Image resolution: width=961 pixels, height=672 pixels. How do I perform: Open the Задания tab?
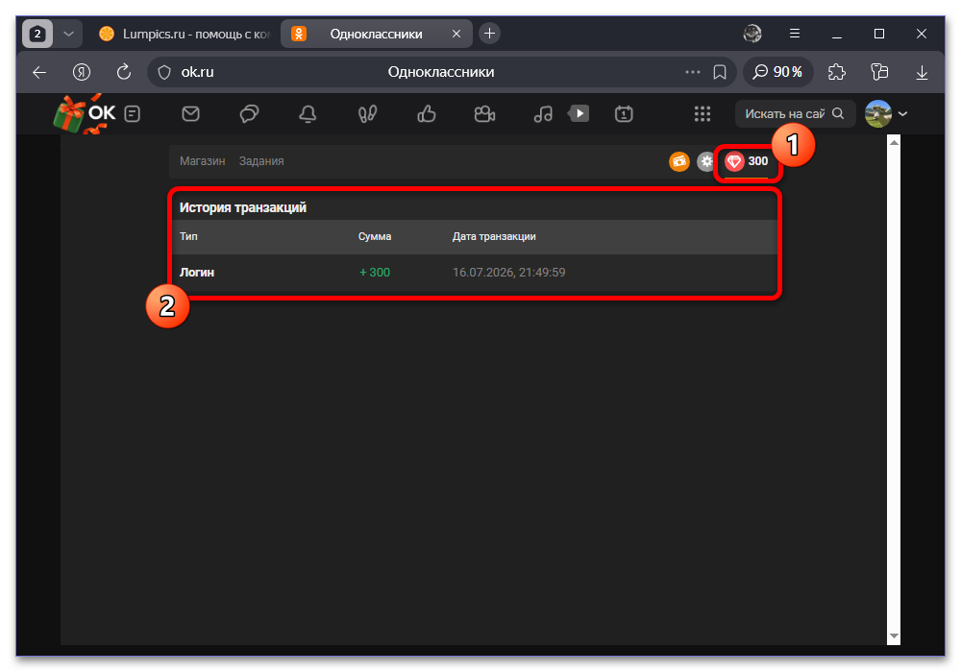[261, 161]
